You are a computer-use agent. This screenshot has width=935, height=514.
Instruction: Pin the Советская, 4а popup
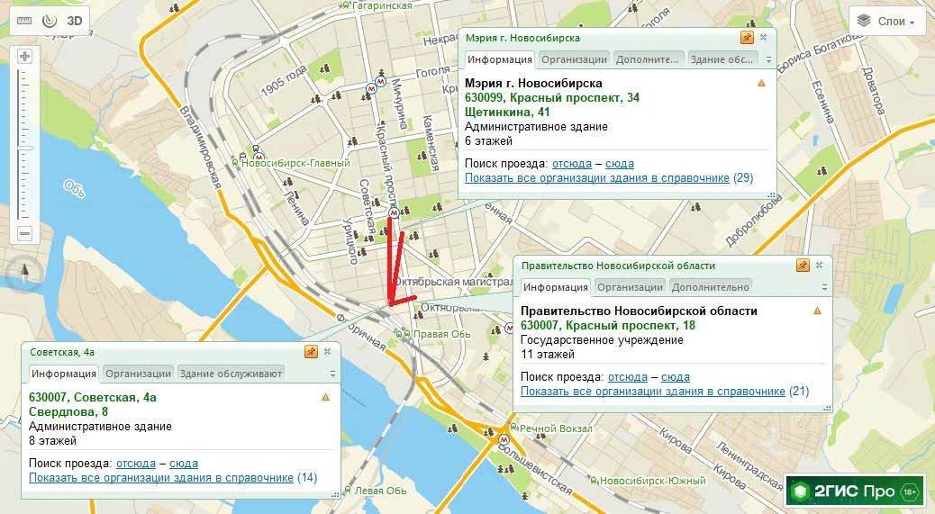point(311,351)
